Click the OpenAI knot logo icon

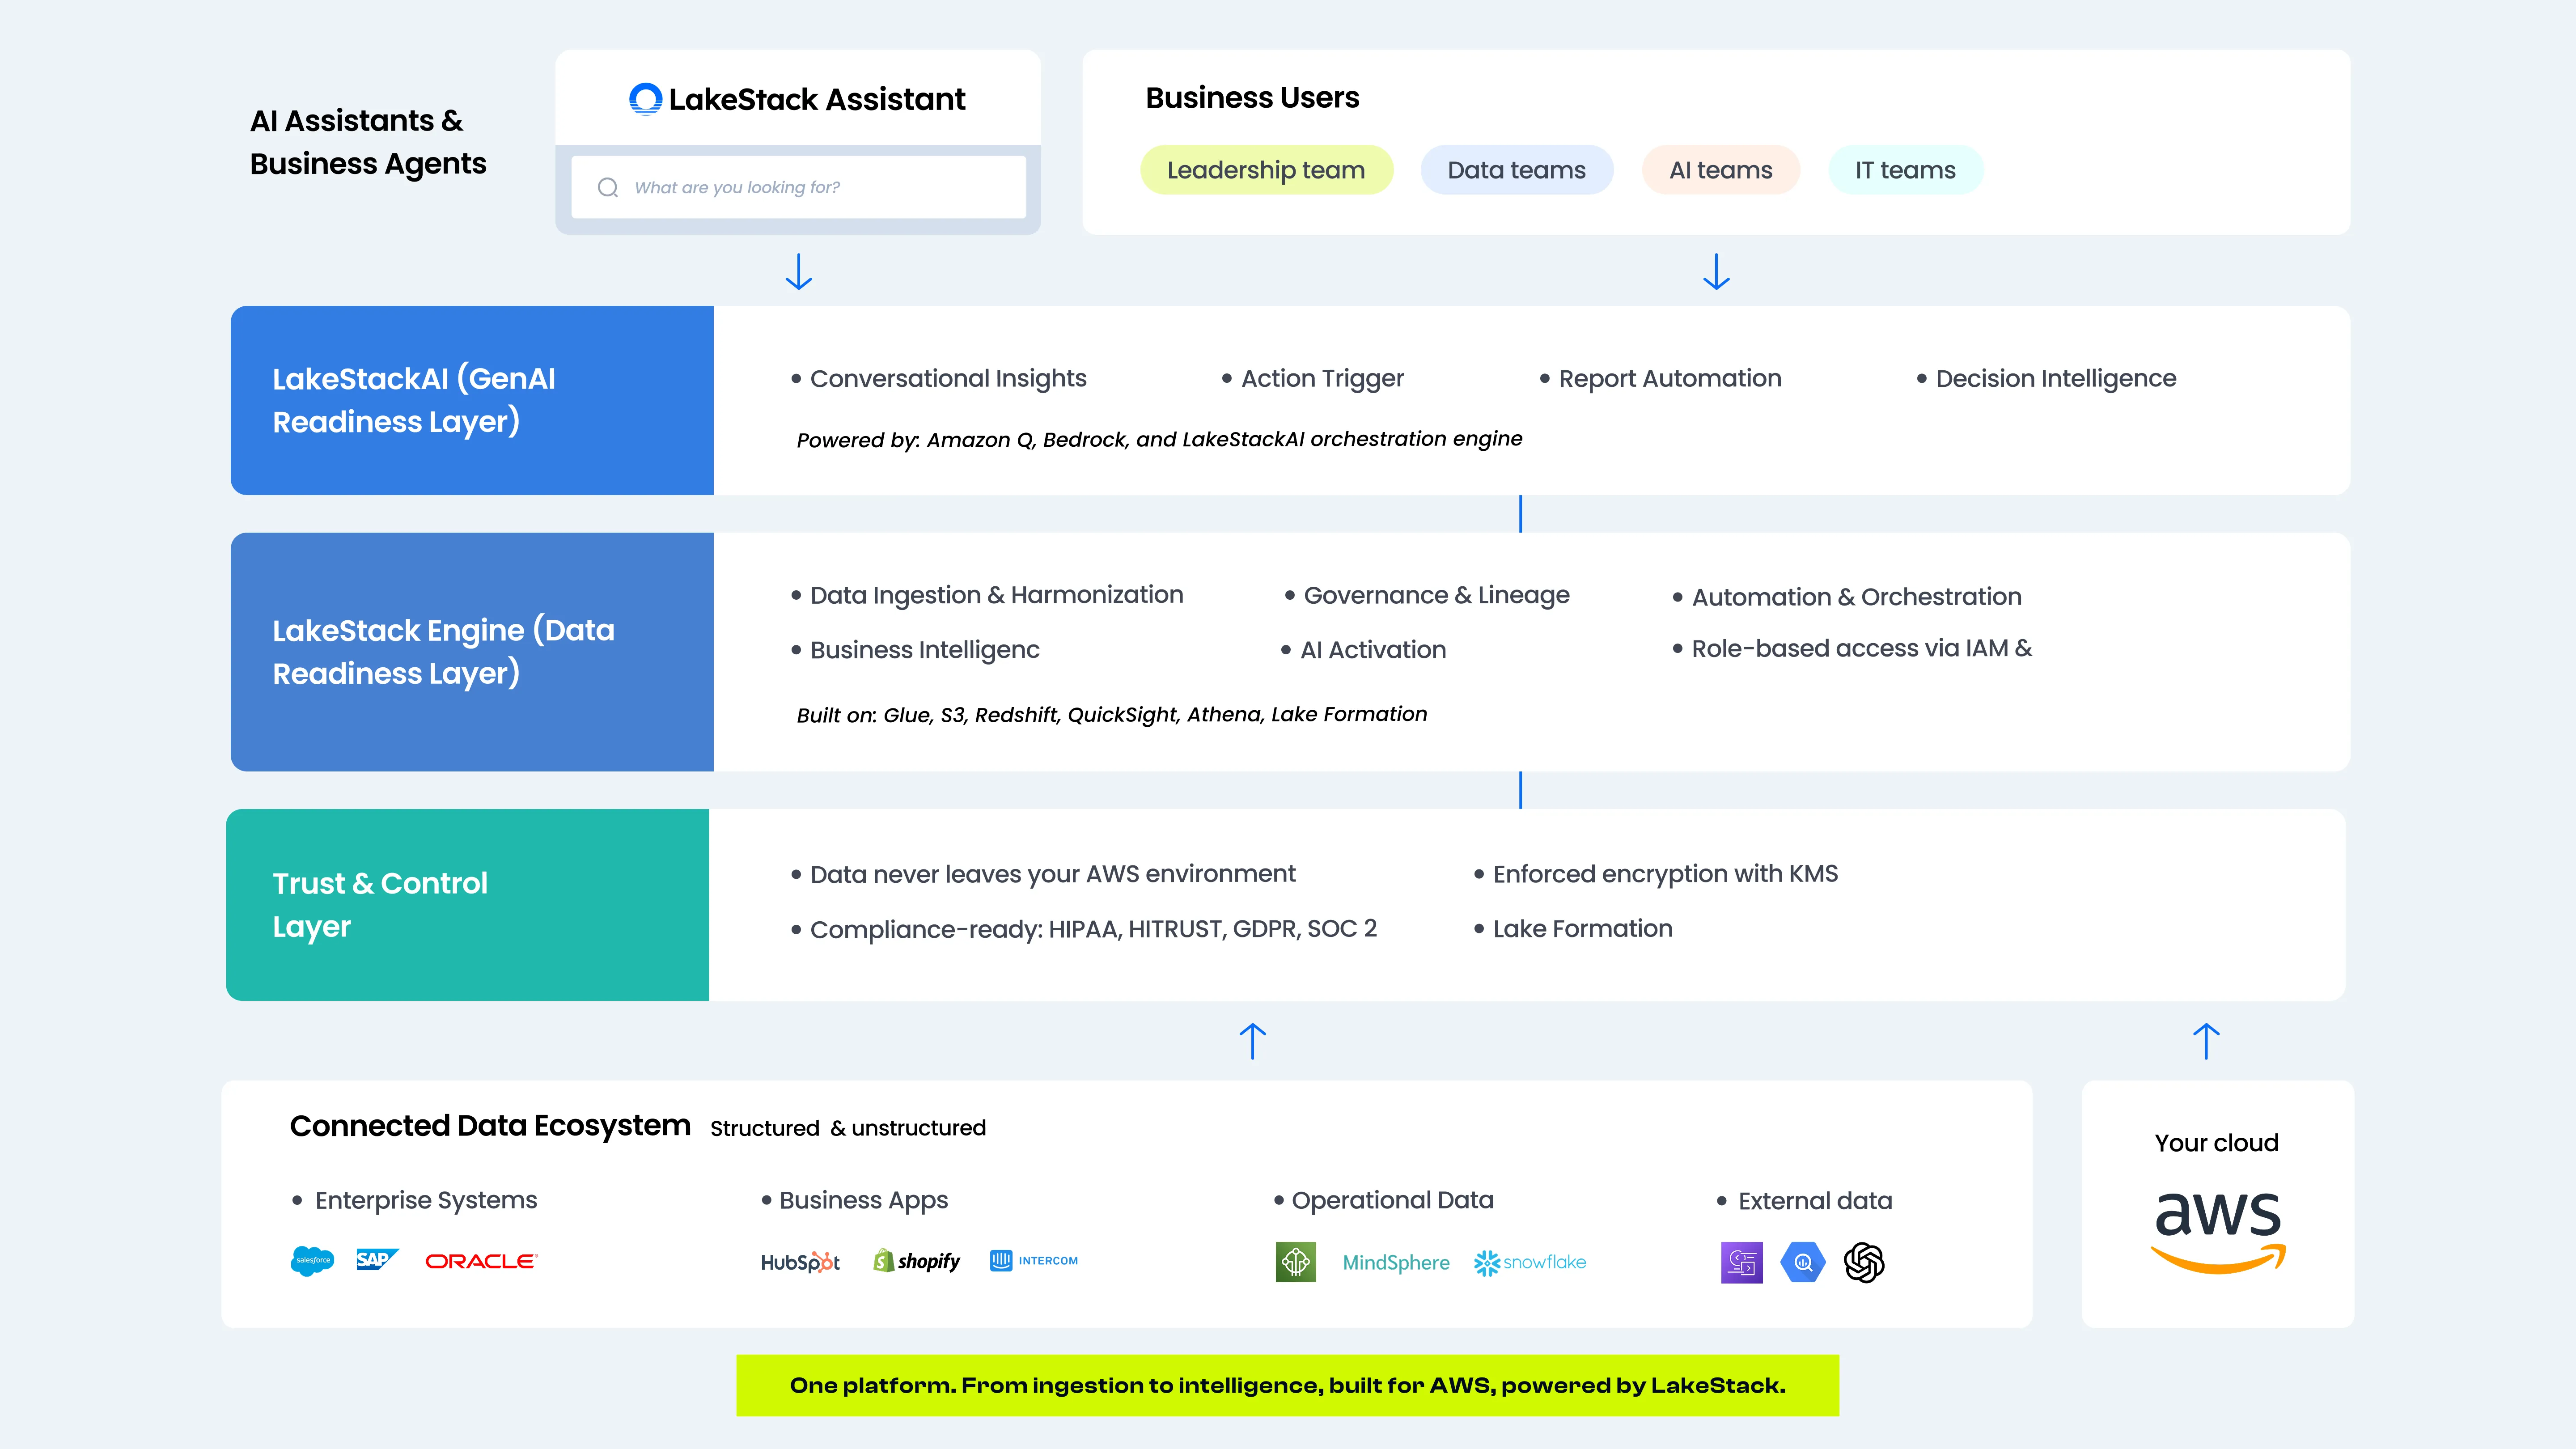[x=1864, y=1262]
